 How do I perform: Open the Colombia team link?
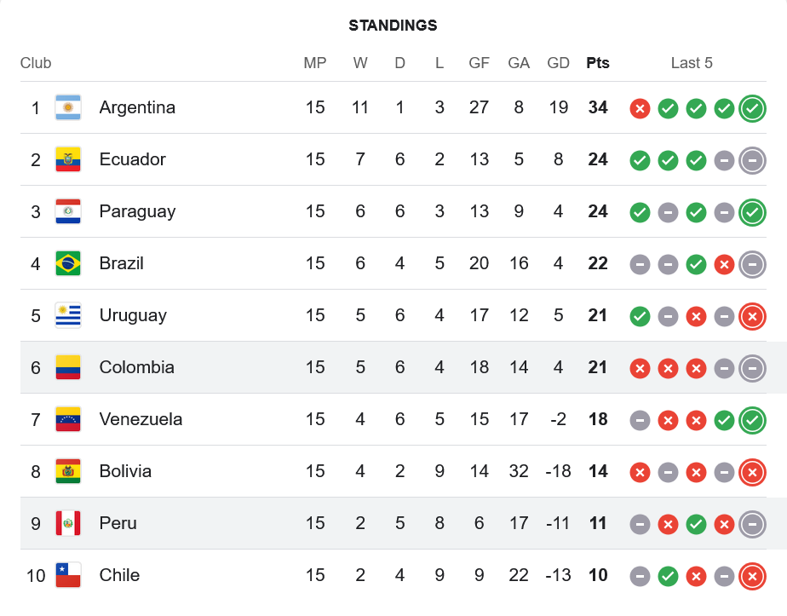coord(136,368)
